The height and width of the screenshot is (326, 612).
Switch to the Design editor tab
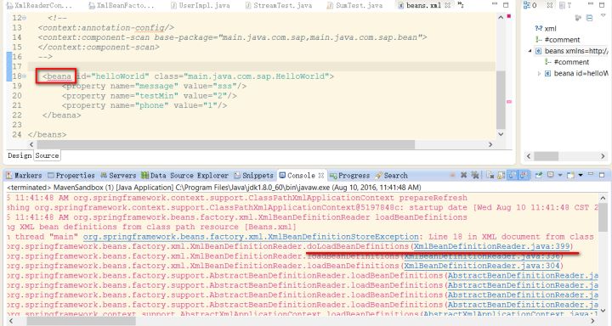20,155
